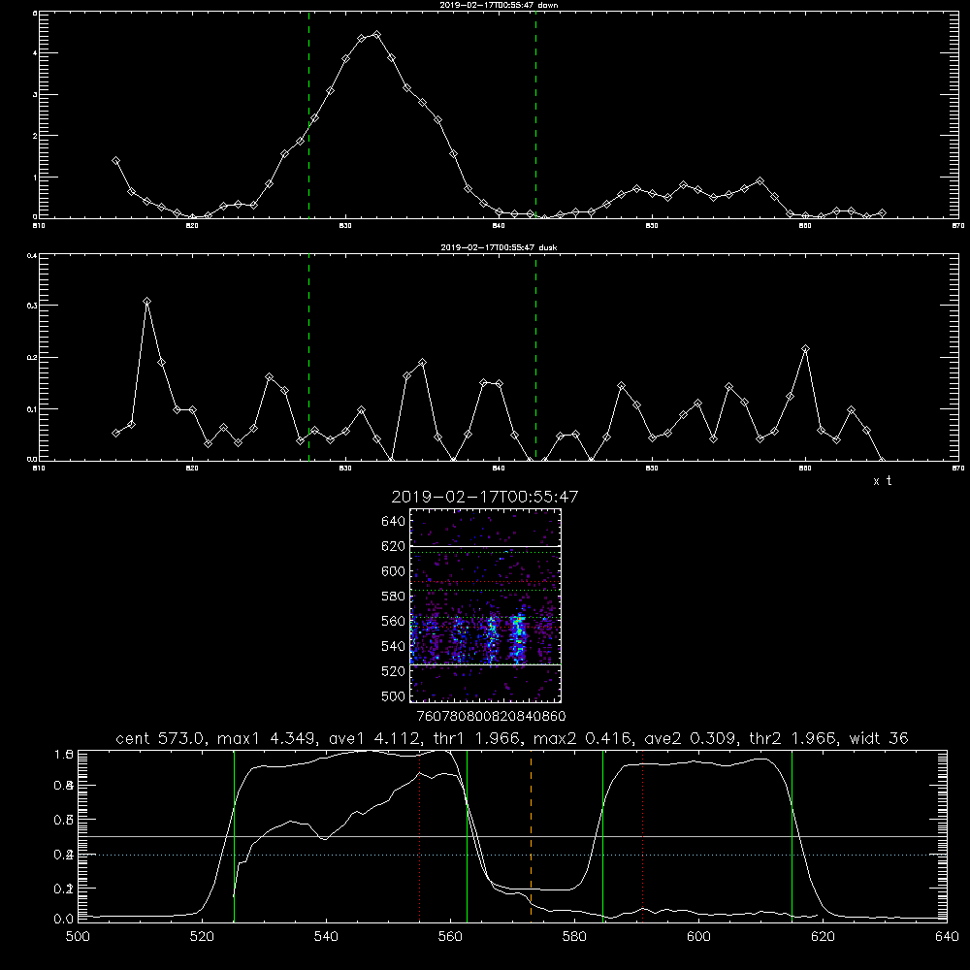This screenshot has height=970, width=970.
Task: Click the solid green line near 585 in bottom plot
Action: coord(602,835)
